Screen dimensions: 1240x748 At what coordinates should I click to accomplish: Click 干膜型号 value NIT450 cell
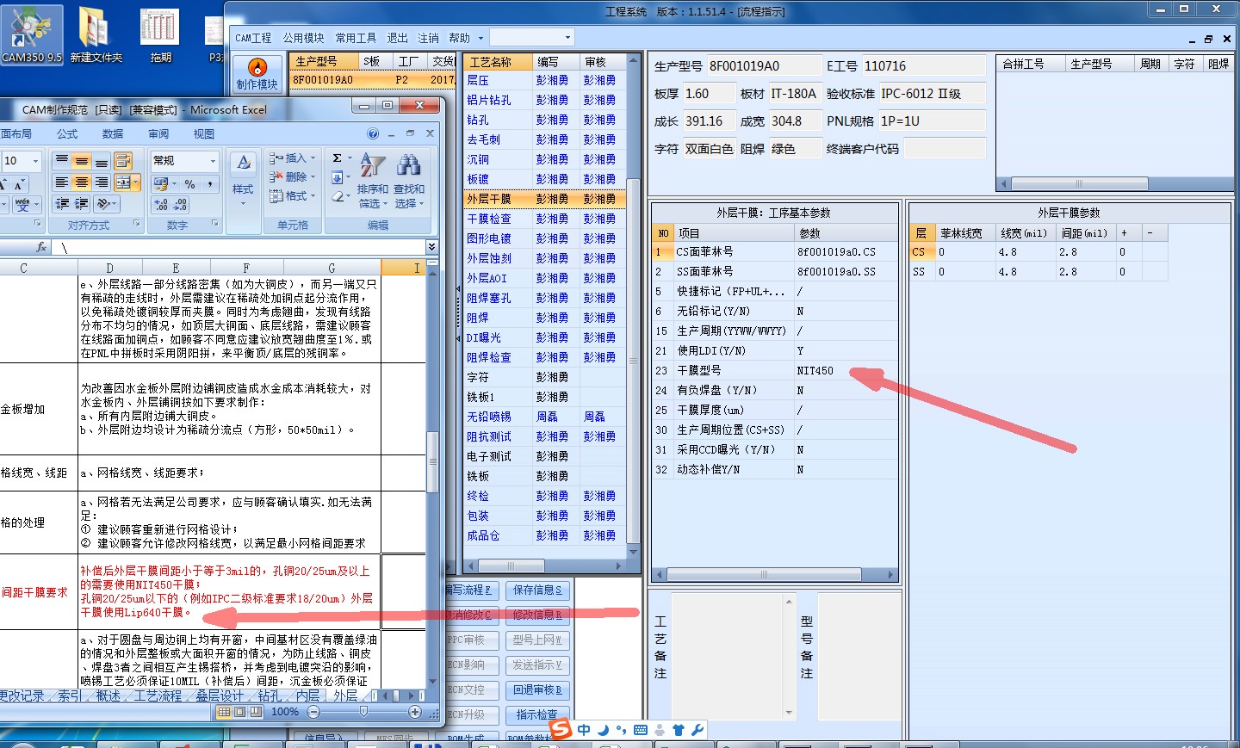[844, 371]
